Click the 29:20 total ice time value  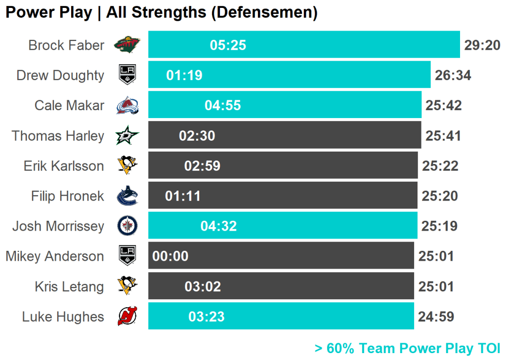point(482,45)
